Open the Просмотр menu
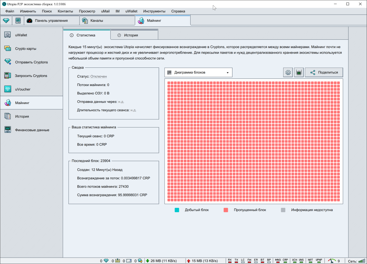The width and height of the screenshot is (367, 264). (87, 11)
